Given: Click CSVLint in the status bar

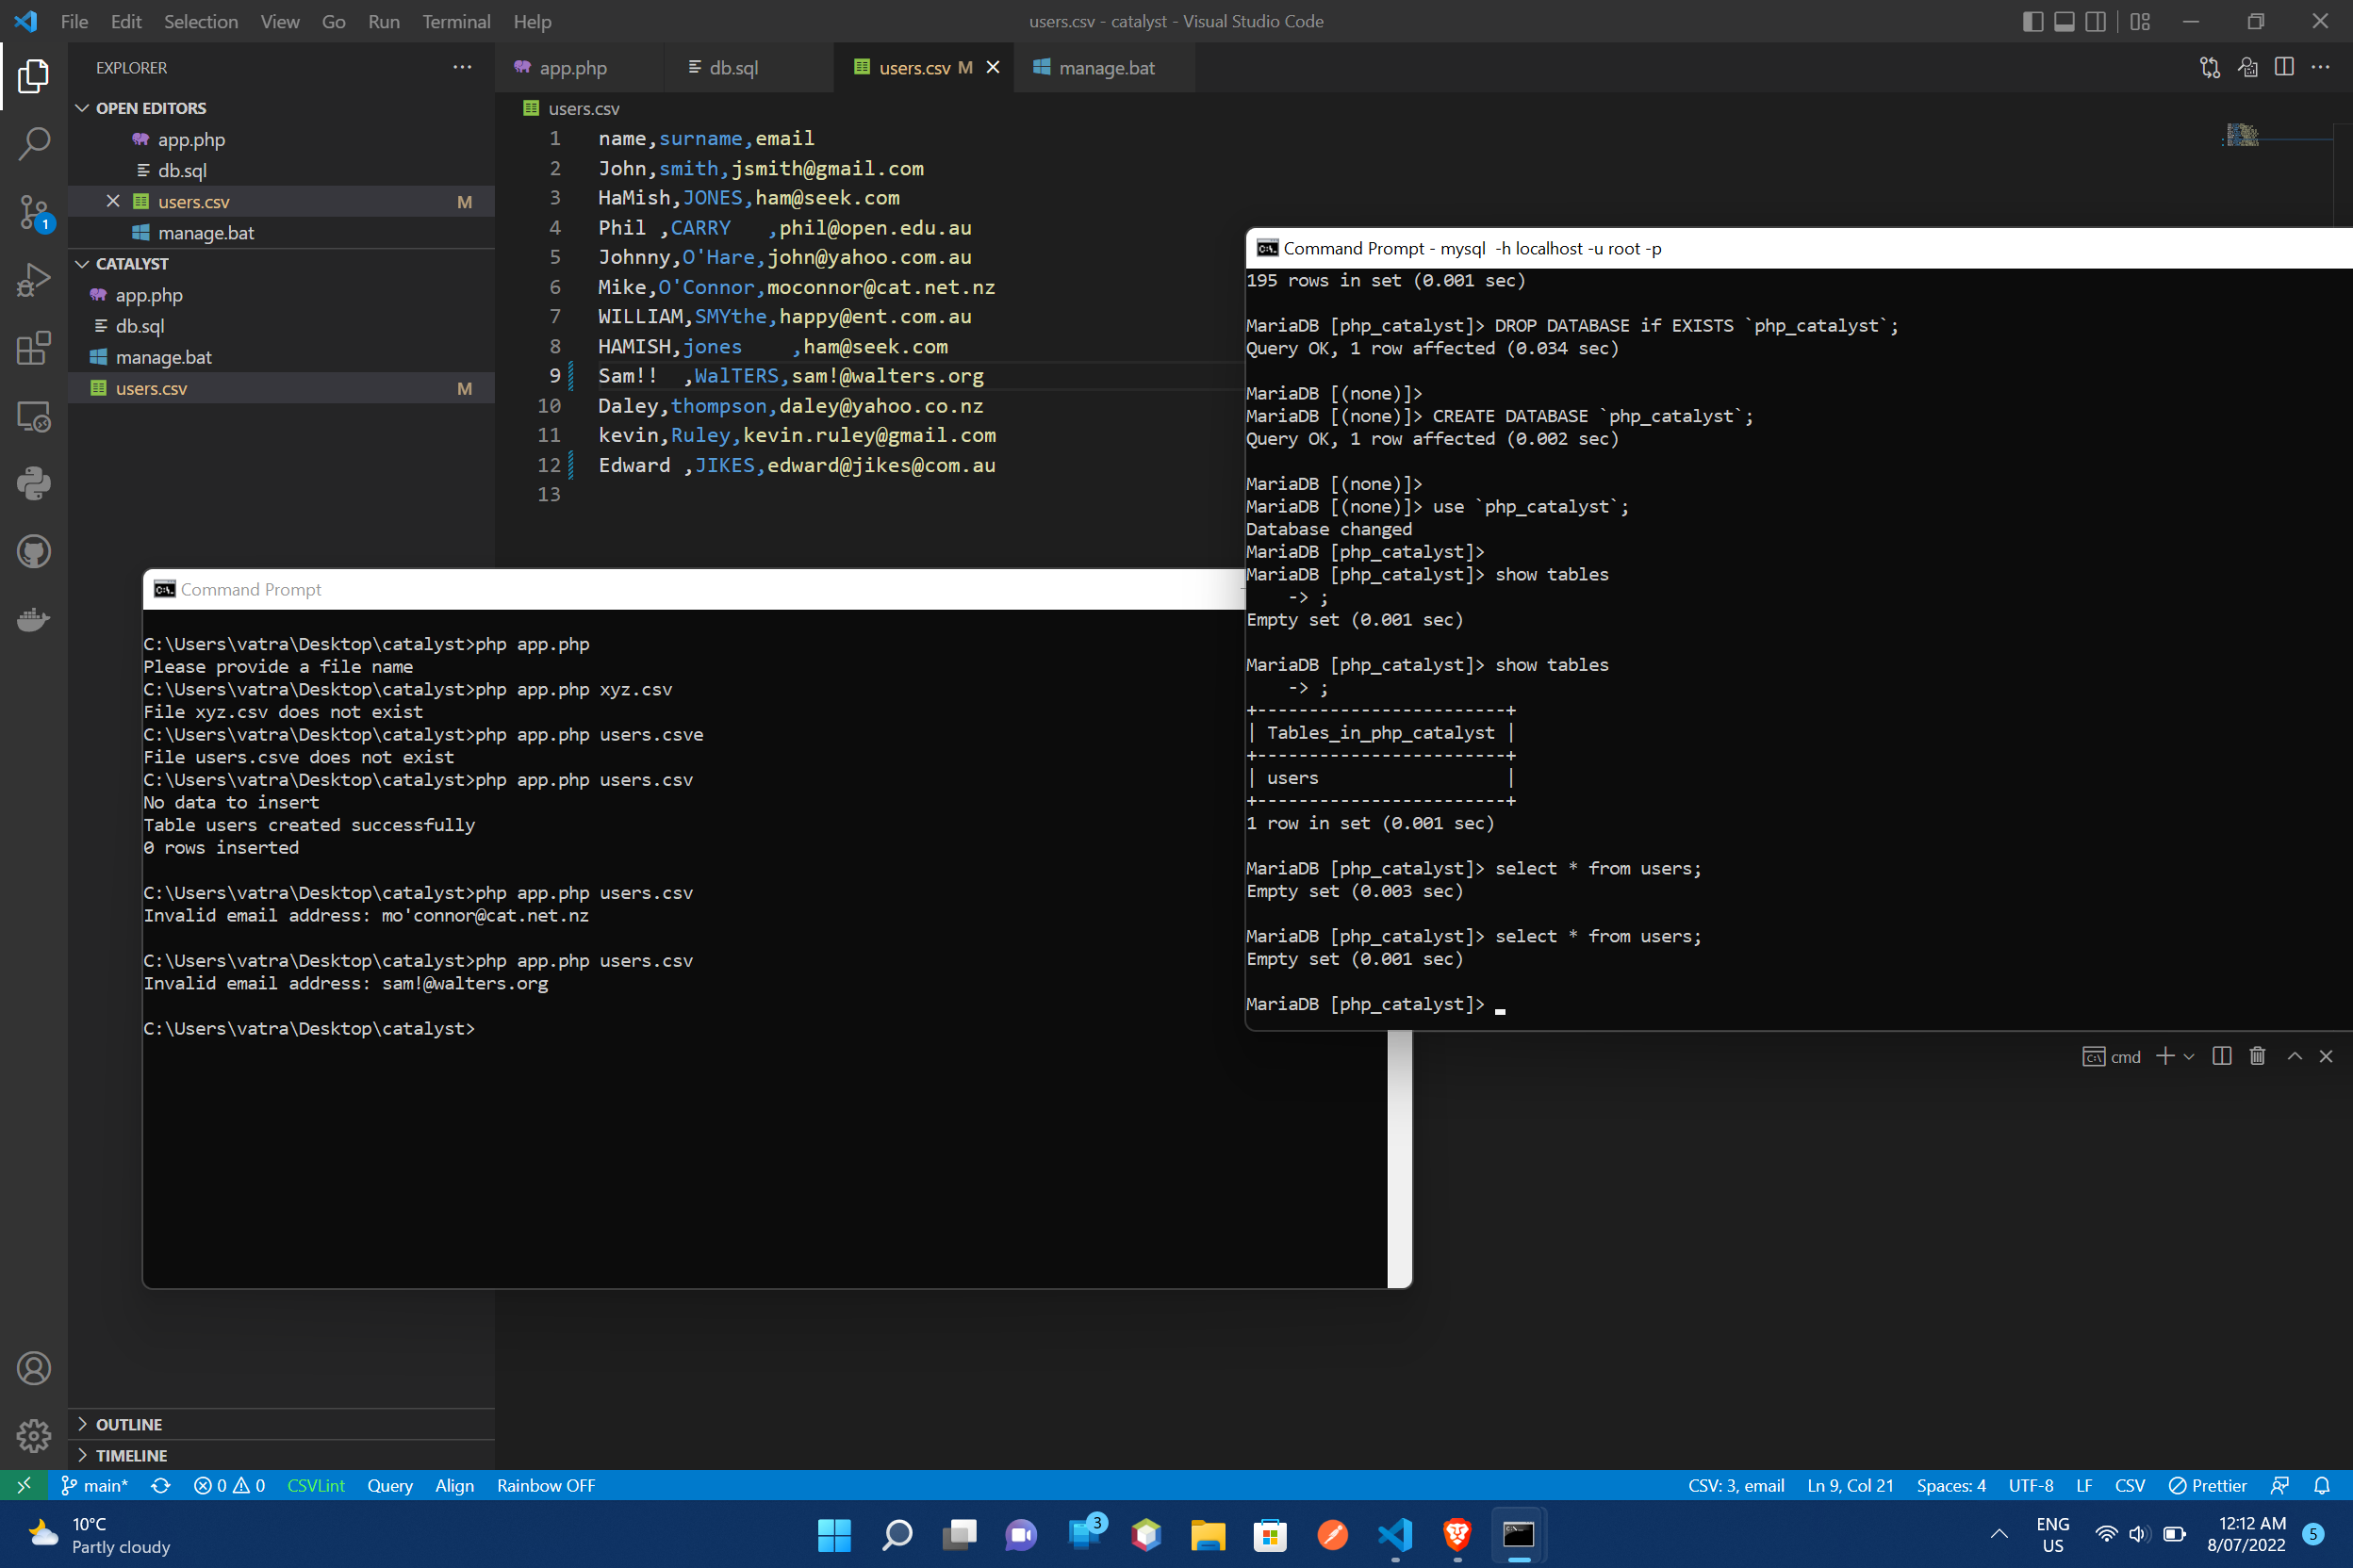Looking at the screenshot, I should coord(315,1485).
